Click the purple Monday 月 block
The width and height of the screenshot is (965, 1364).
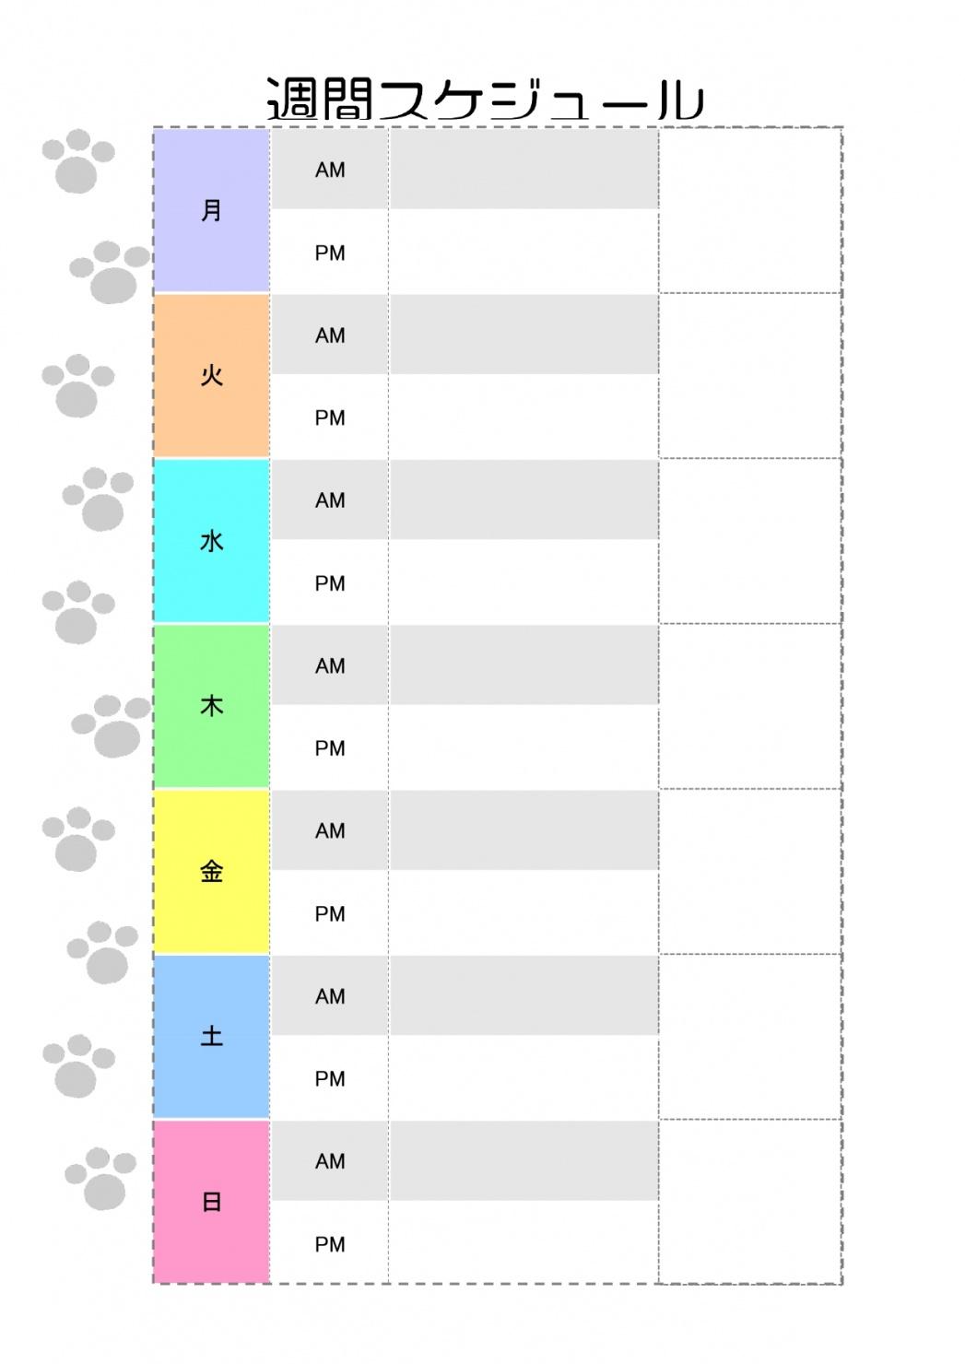(x=211, y=210)
